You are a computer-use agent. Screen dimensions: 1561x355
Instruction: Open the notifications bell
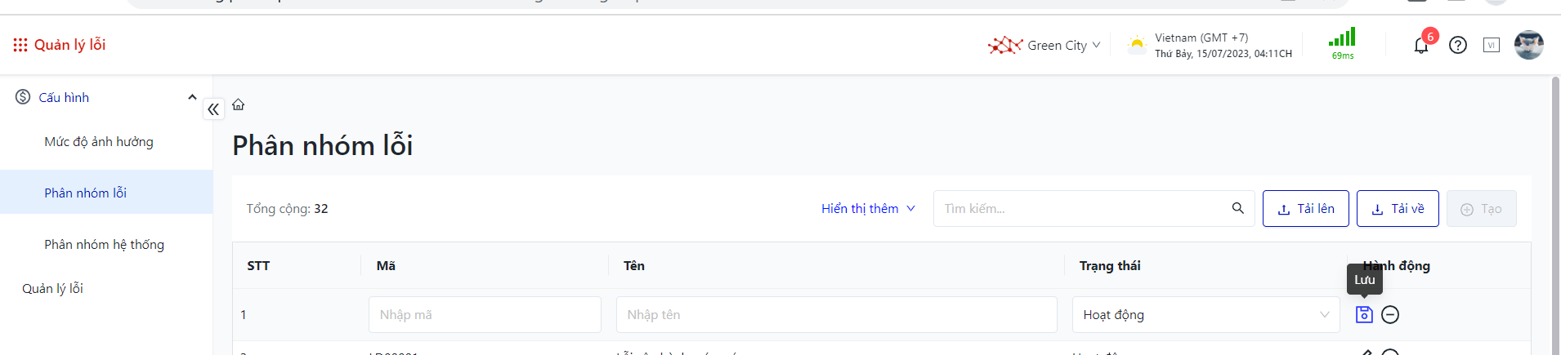tap(1421, 46)
